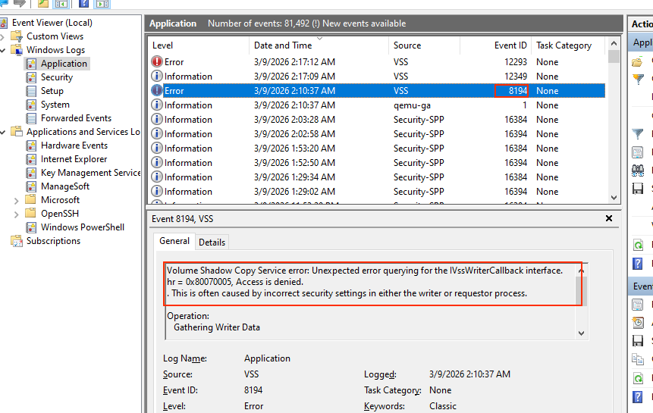
Task: Collapse Applications and Services Logs node
Action: 2,133
